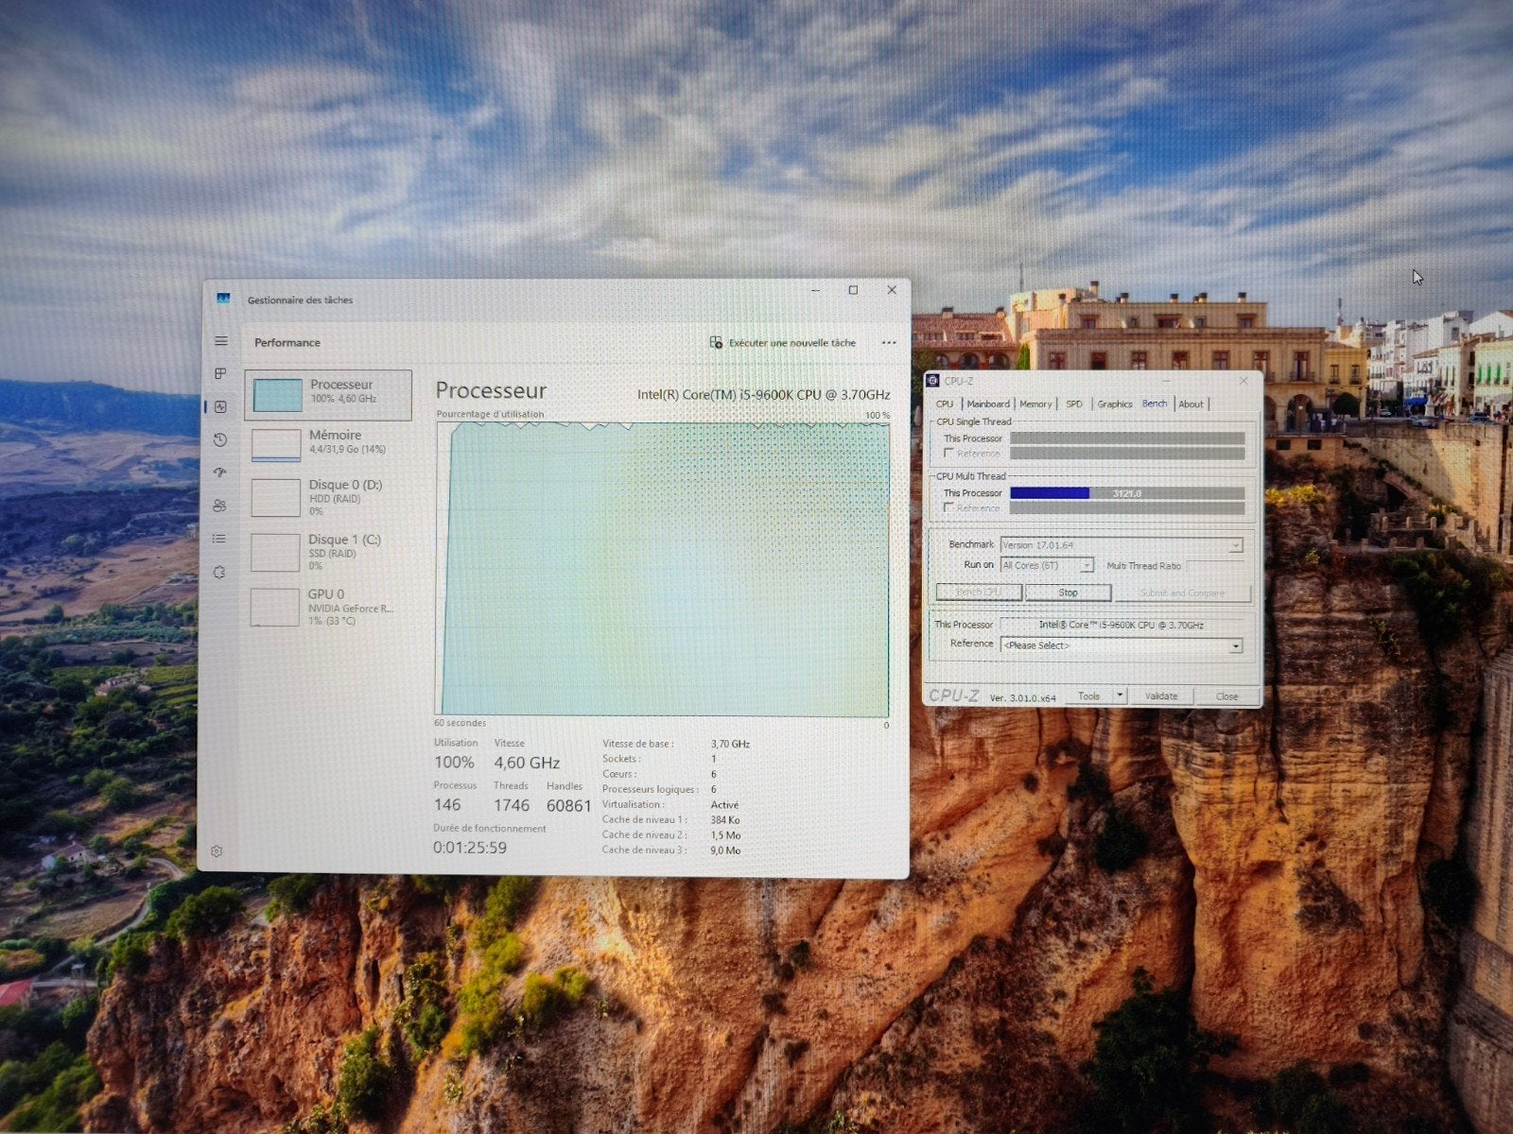The image size is (1513, 1134).
Task: Open the Details list page in Task Manager
Action: click(x=220, y=539)
